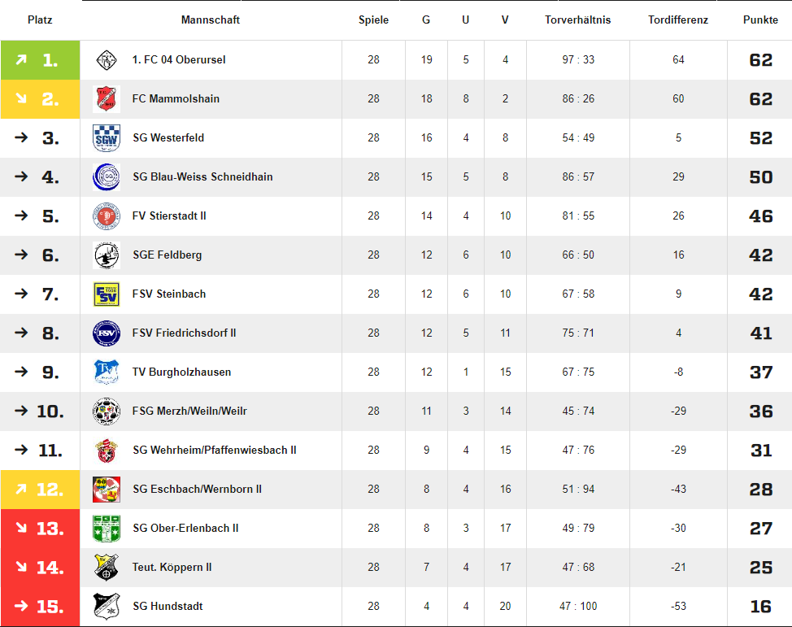Open the FV Stierstadt II team link
The image size is (792, 627).
coord(169,216)
